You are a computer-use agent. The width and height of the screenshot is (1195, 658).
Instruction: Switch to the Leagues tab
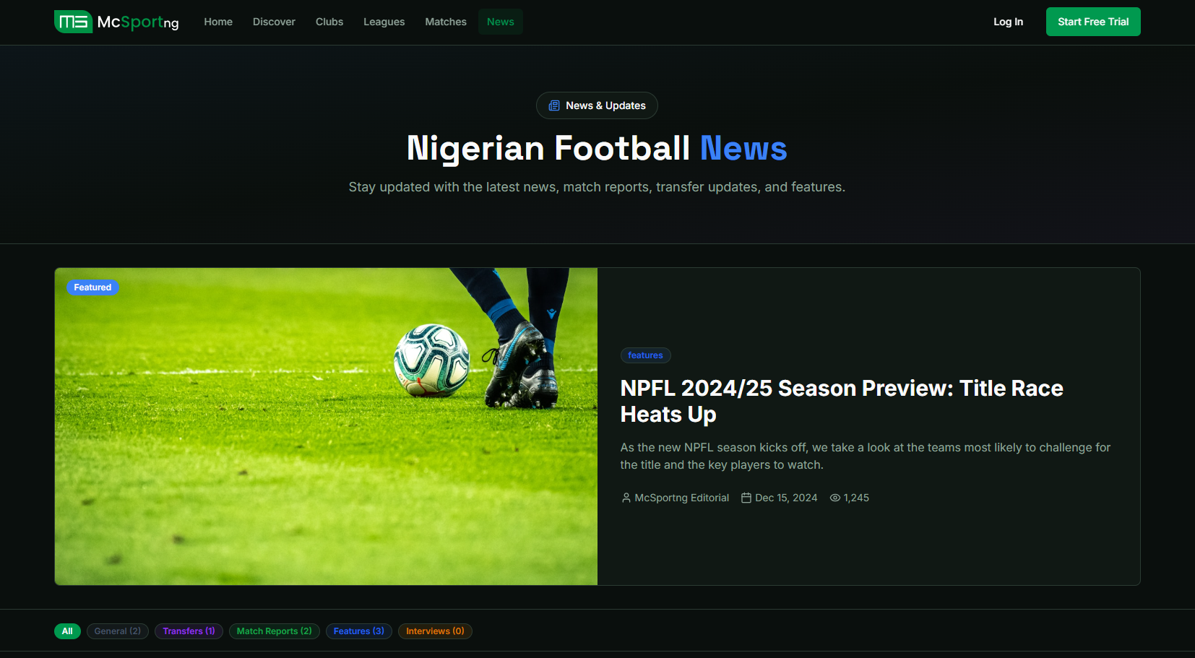pos(384,22)
